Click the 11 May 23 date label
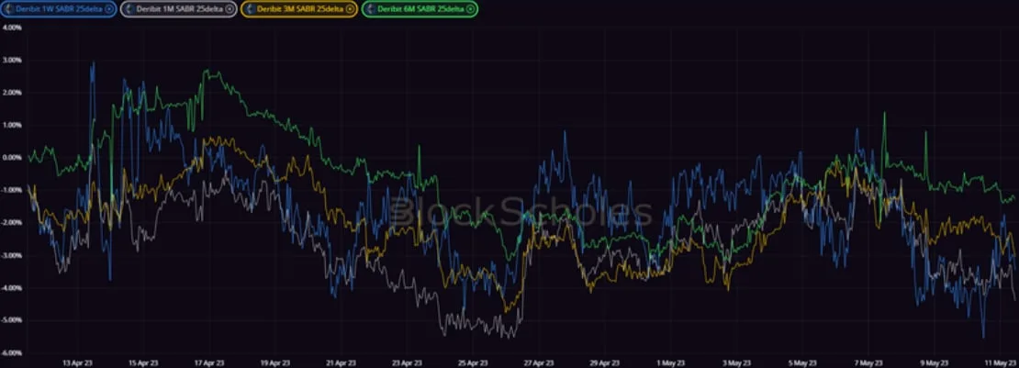The height and width of the screenshot is (368, 1019). tap(1001, 362)
